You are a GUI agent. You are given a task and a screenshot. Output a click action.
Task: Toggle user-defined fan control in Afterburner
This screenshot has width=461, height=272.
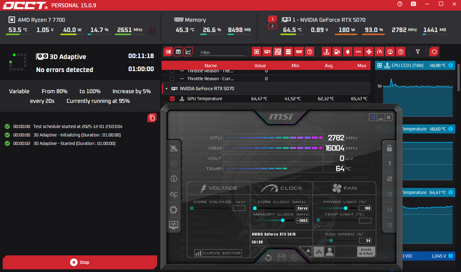330,252
